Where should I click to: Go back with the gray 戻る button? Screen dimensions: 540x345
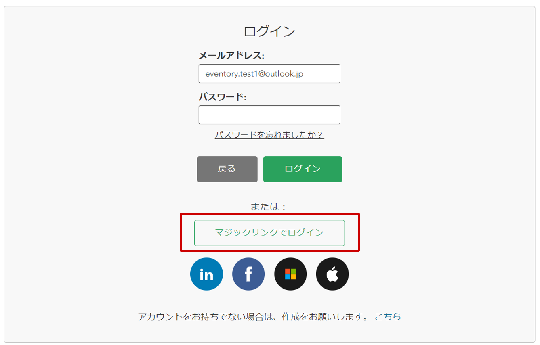pyautogui.click(x=227, y=169)
